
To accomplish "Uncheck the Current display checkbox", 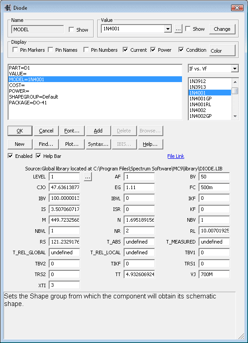I will coord(125,50).
